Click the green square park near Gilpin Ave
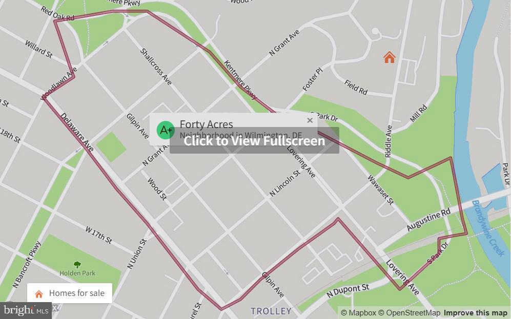 point(111,147)
